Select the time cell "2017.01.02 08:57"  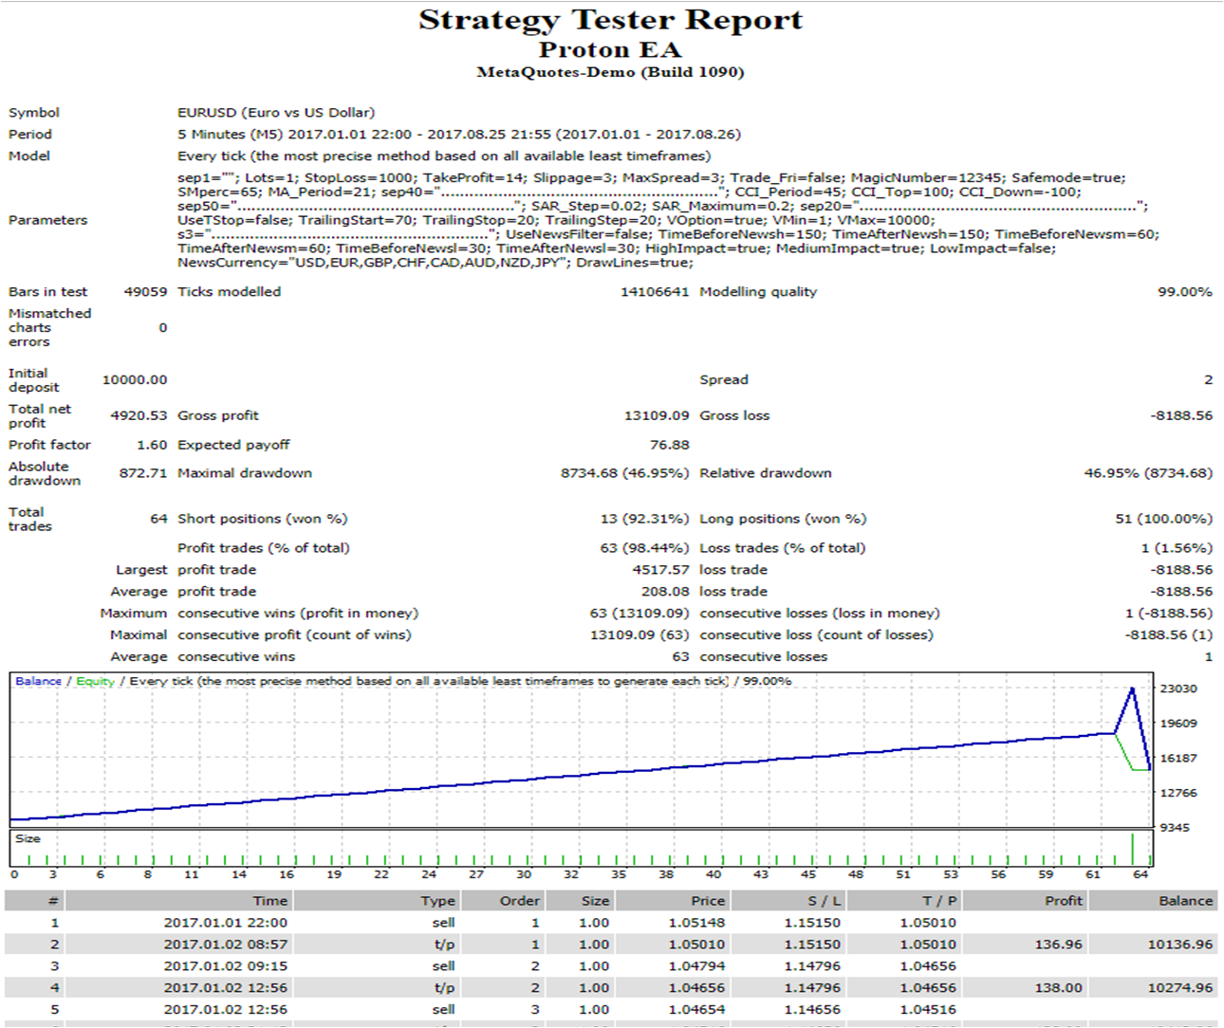pyautogui.click(x=225, y=945)
